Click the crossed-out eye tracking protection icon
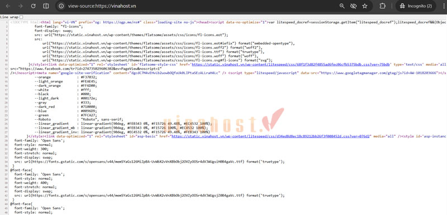 354,6
